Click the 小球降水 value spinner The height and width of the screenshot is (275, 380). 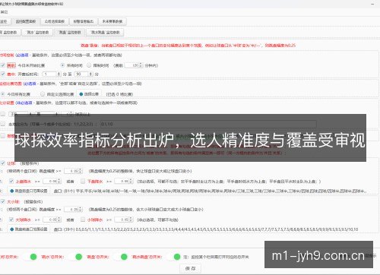[x=124, y=220]
